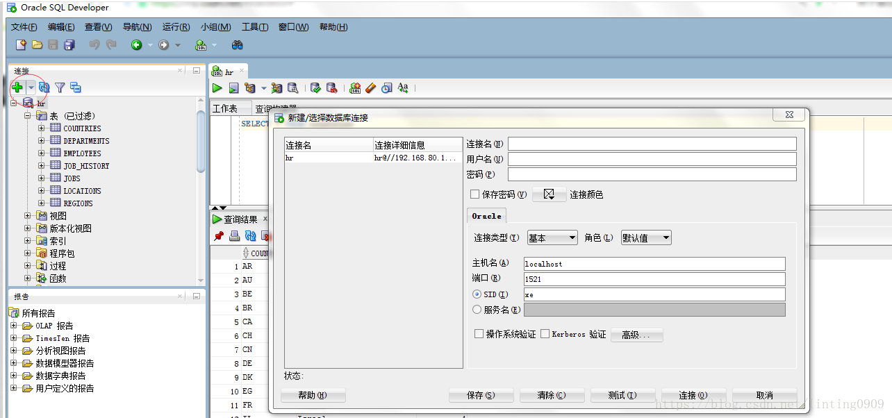Run statement with green play icon in worksheet
Image resolution: width=892 pixels, height=418 pixels.
(x=217, y=88)
